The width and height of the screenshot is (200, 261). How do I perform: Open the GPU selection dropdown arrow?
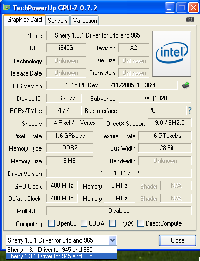pos(113,240)
